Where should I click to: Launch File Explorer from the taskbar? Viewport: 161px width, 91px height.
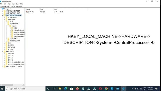click(60, 89)
